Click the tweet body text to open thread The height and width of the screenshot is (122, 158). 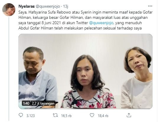tap(85, 20)
